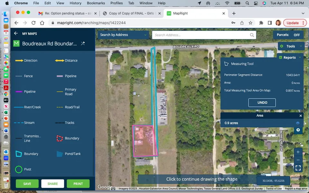Click the UNDO button
Image resolution: width=309 pixels, height=193 pixels.
click(262, 103)
